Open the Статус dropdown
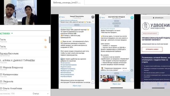Viewport: 170px width, 96px height. [41, 94]
